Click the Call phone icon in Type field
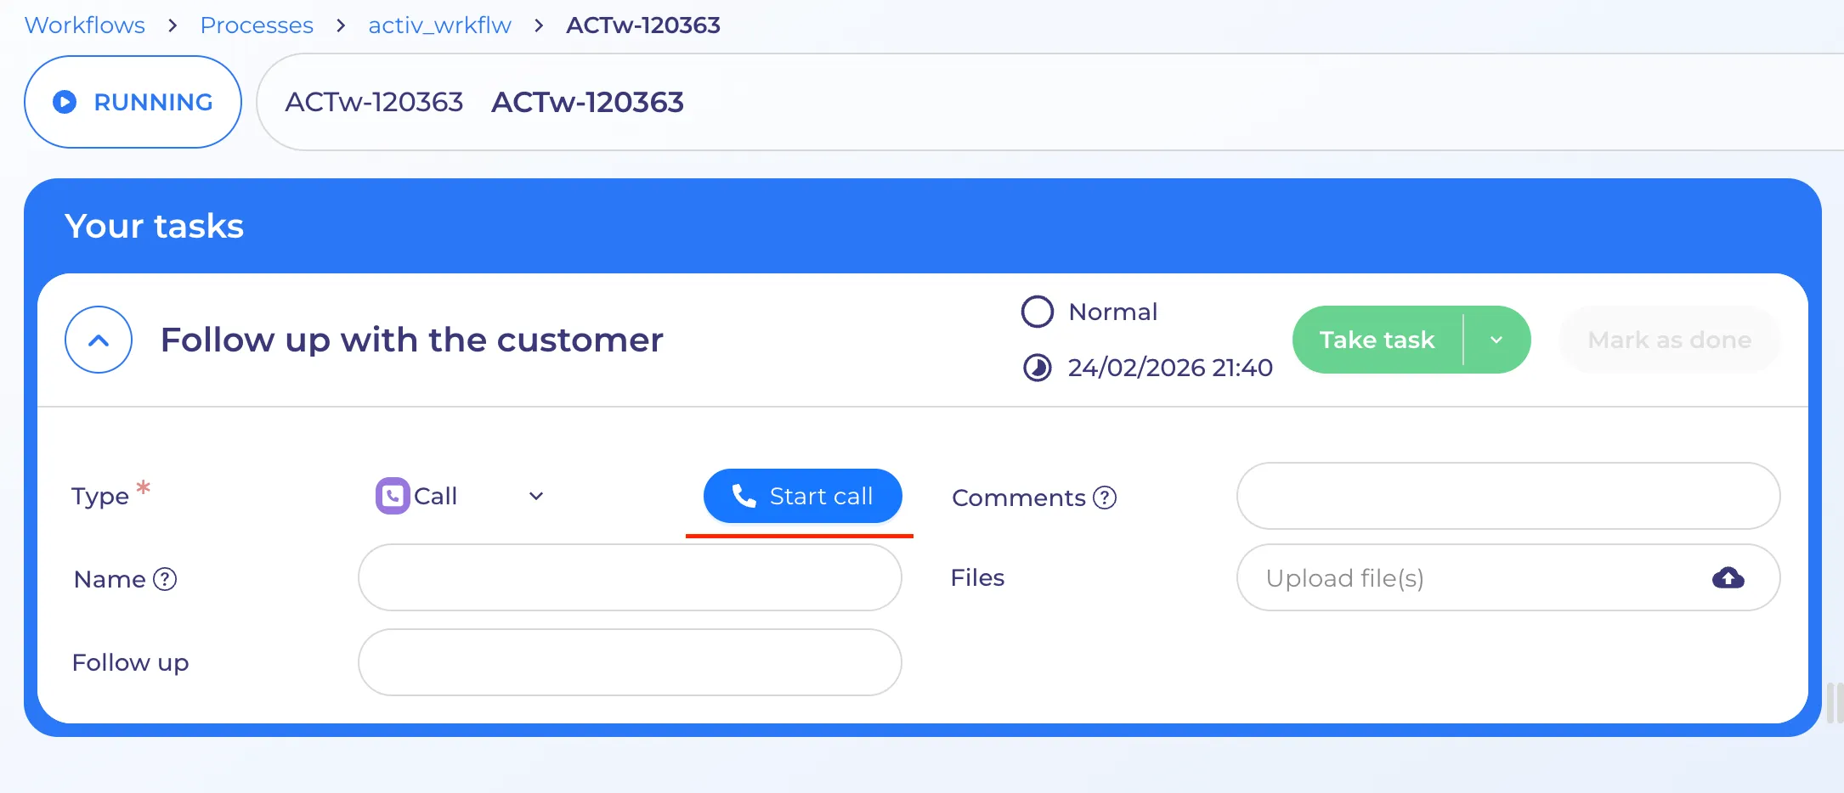The image size is (1844, 793). [393, 496]
